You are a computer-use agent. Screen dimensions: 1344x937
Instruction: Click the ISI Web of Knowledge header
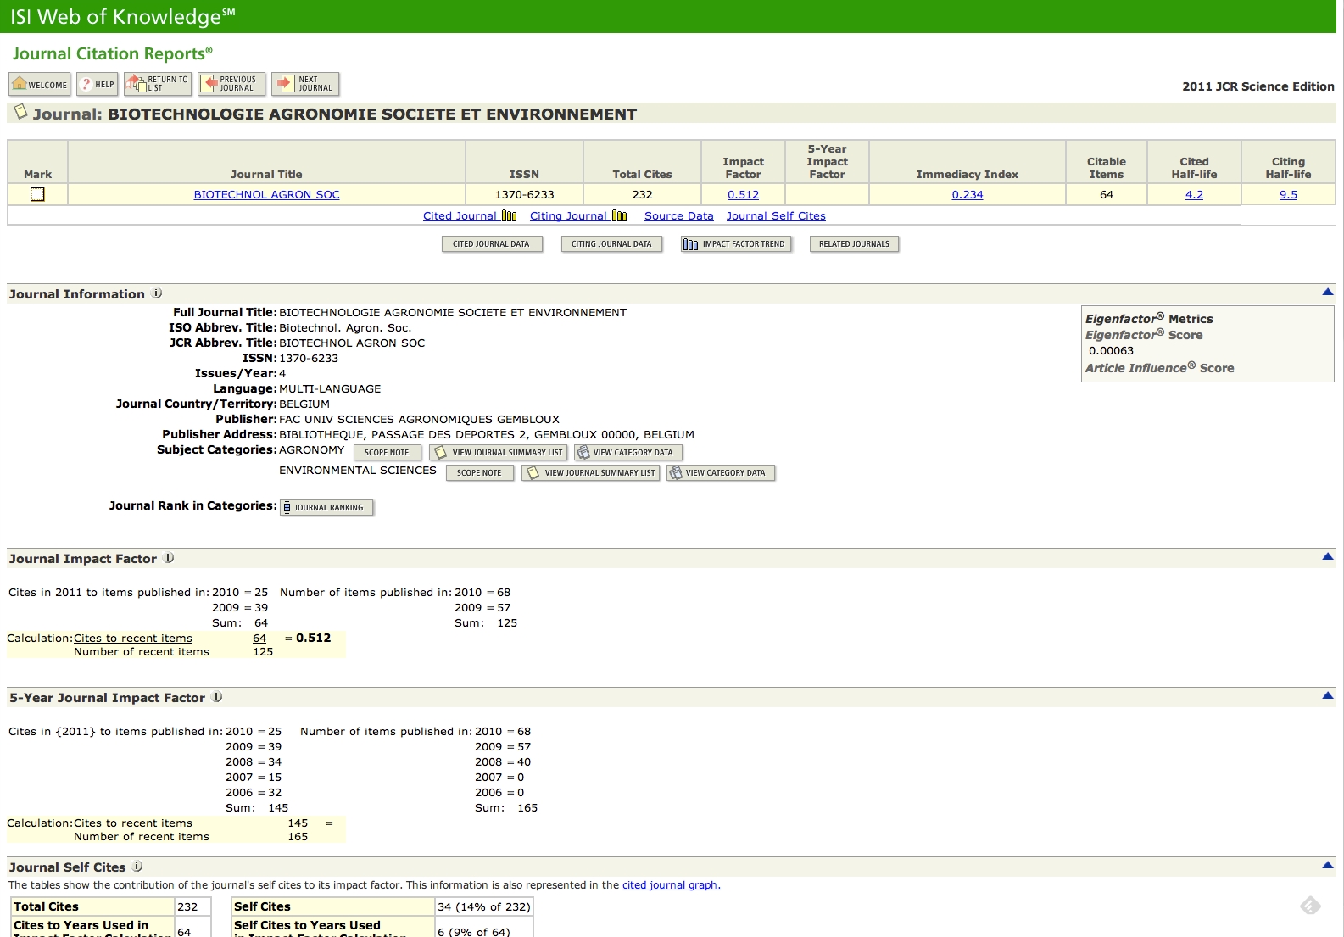coord(122,16)
